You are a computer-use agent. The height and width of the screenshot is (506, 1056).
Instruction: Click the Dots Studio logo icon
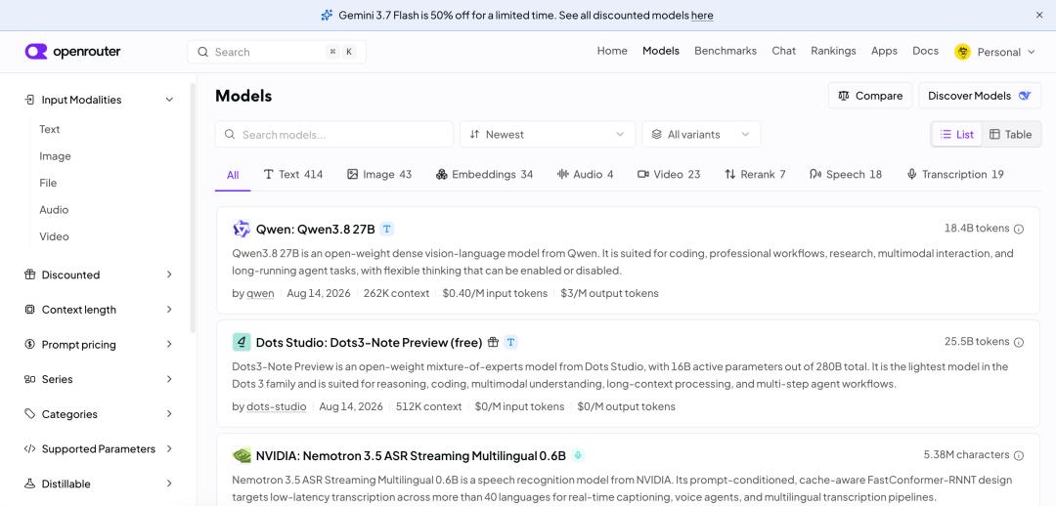(242, 343)
